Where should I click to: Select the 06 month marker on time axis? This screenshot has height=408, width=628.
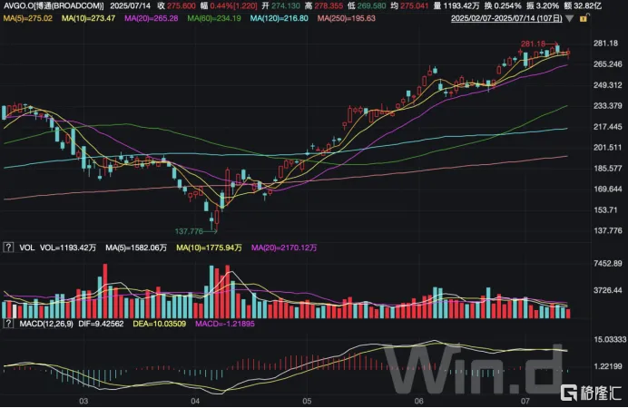click(419, 401)
